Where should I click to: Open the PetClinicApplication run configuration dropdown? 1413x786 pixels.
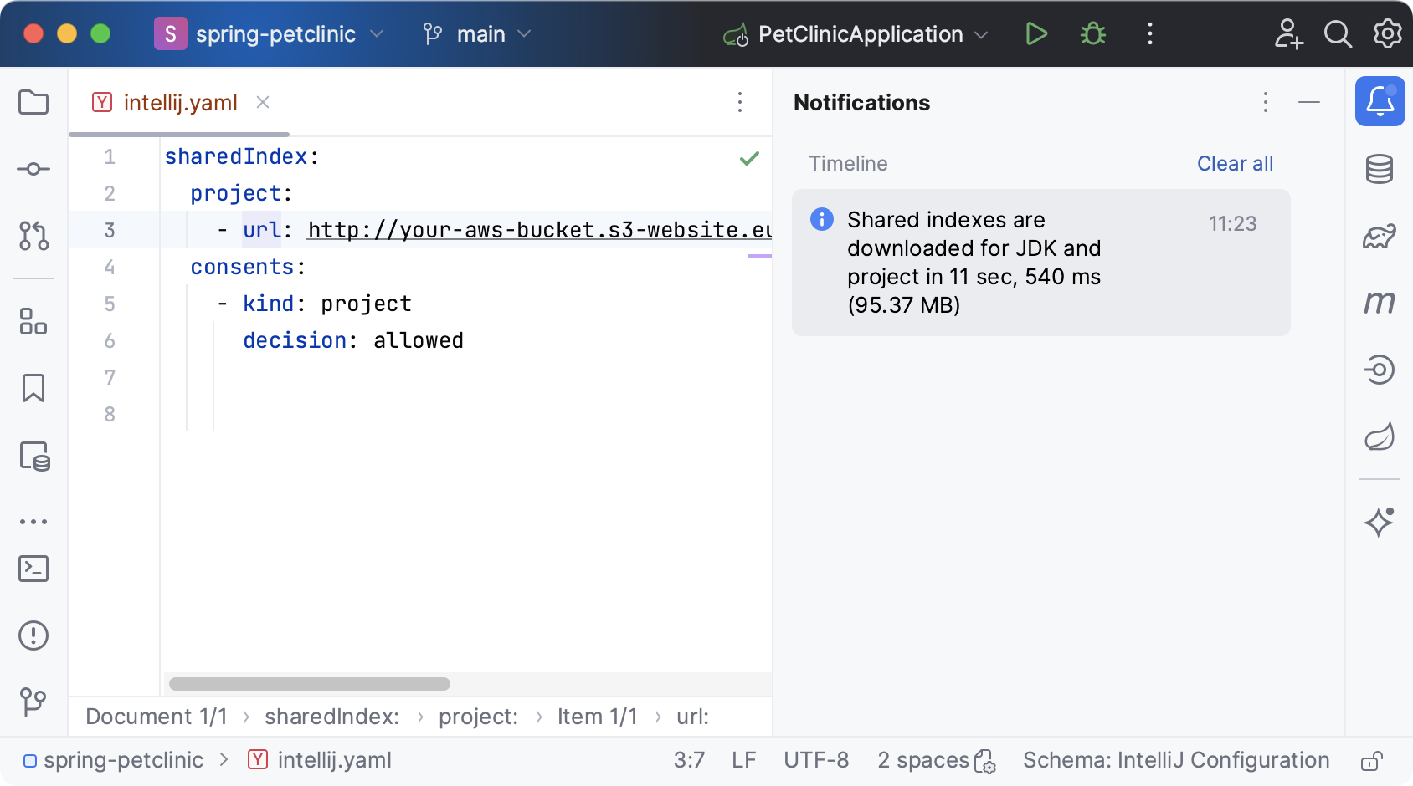(x=856, y=34)
